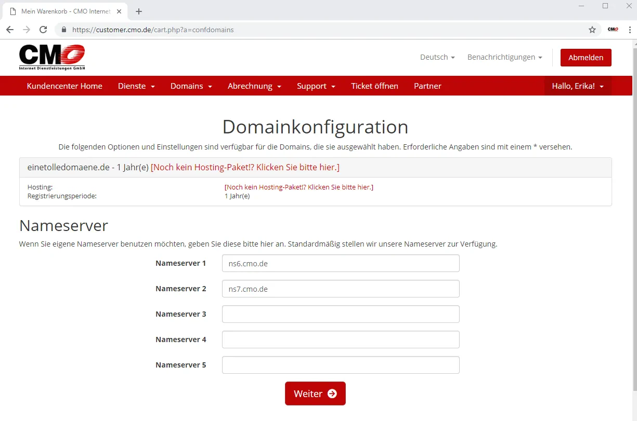The width and height of the screenshot is (637, 421).
Task: Close the Mein Warenkorb tab
Action: pos(119,11)
